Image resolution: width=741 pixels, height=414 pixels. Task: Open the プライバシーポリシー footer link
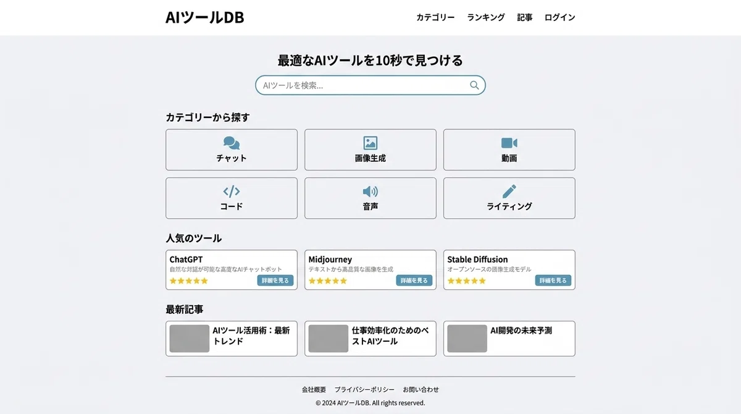pos(364,390)
